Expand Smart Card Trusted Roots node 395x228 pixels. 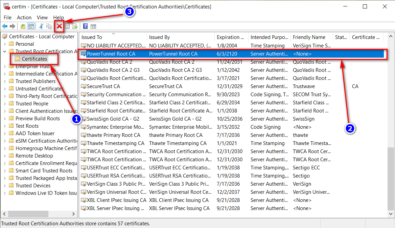pyautogui.click(x=4, y=171)
